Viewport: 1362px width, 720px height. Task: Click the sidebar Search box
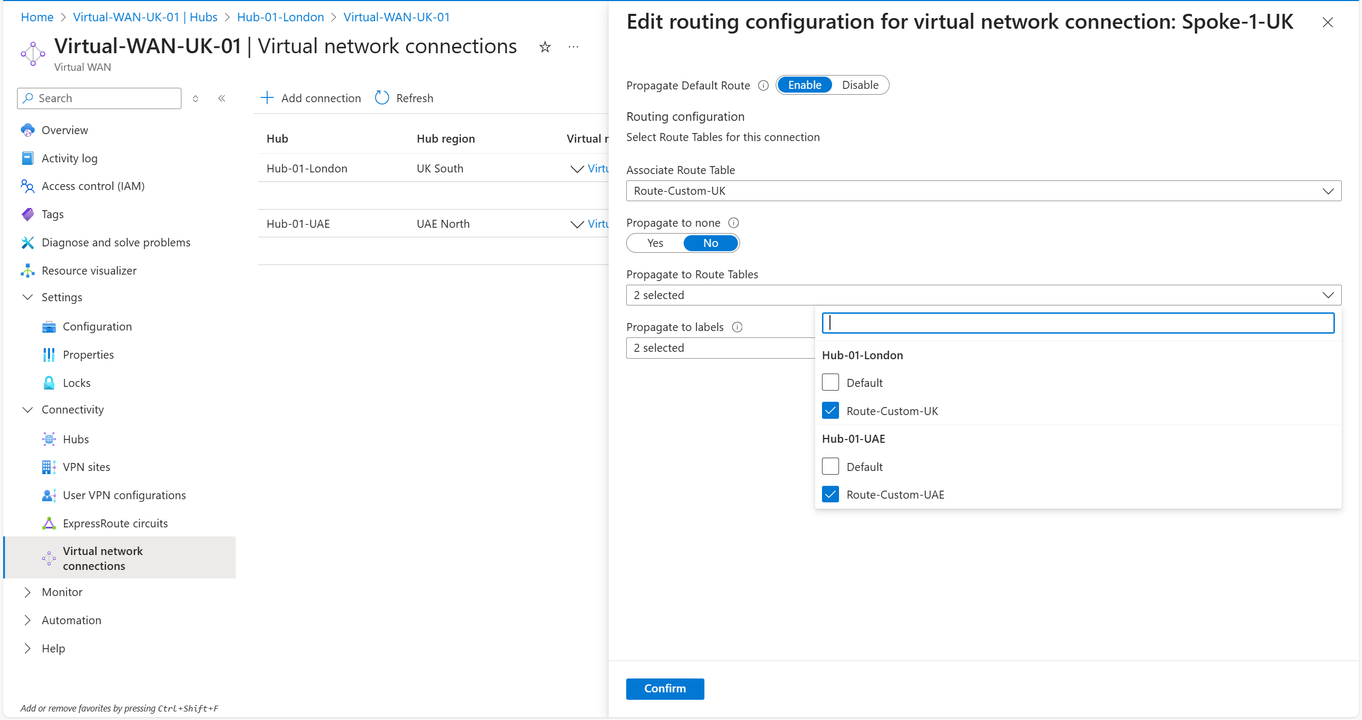(x=99, y=98)
